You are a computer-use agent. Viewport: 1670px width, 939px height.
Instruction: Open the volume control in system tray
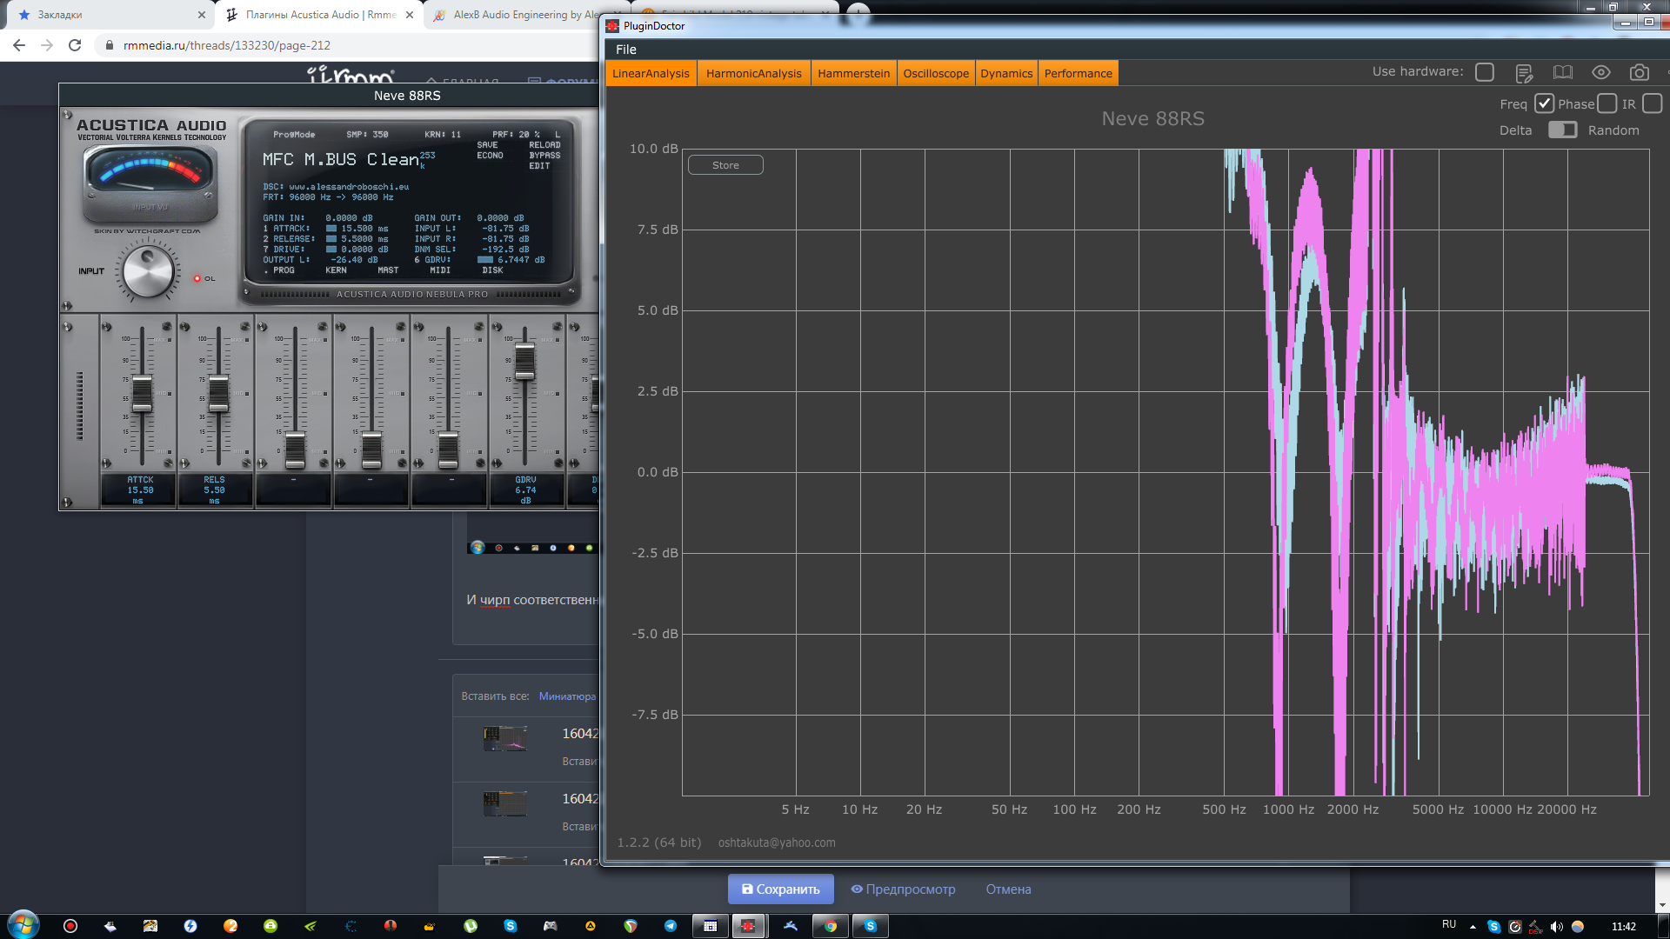pos(1556,927)
